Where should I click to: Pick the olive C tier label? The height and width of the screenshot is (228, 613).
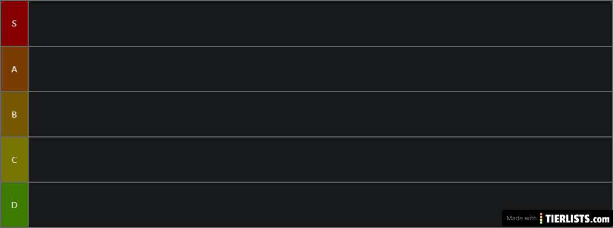[14, 160]
